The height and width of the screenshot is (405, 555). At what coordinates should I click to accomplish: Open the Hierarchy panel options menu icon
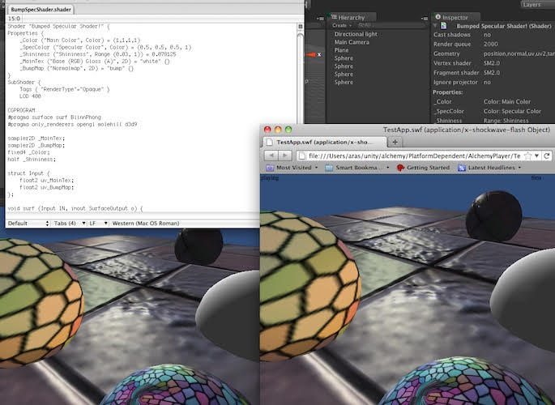coord(424,17)
